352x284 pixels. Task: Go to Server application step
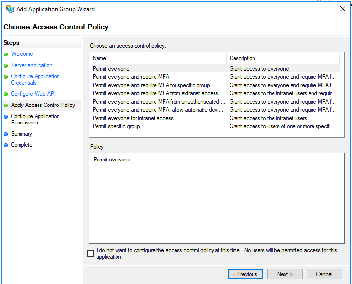click(x=32, y=65)
